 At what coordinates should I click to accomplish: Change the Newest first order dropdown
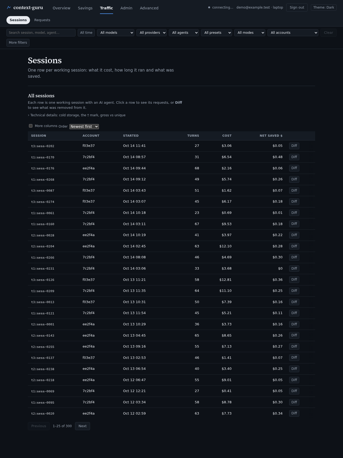click(84, 126)
